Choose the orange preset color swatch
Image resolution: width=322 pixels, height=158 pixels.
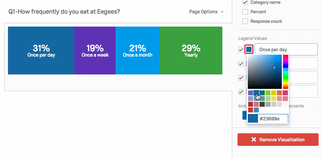click(279, 93)
